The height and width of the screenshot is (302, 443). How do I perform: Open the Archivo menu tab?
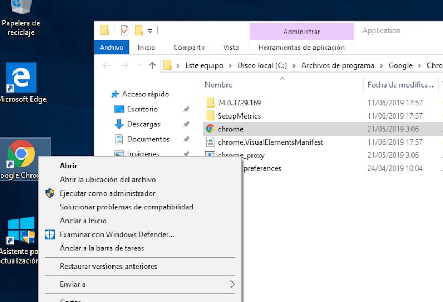[111, 47]
